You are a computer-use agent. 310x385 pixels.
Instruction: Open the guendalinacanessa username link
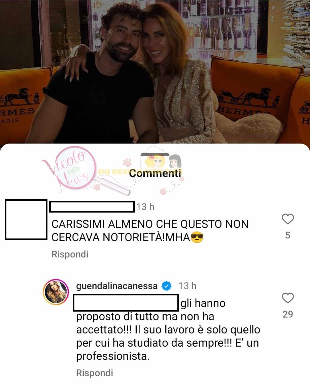(117, 286)
